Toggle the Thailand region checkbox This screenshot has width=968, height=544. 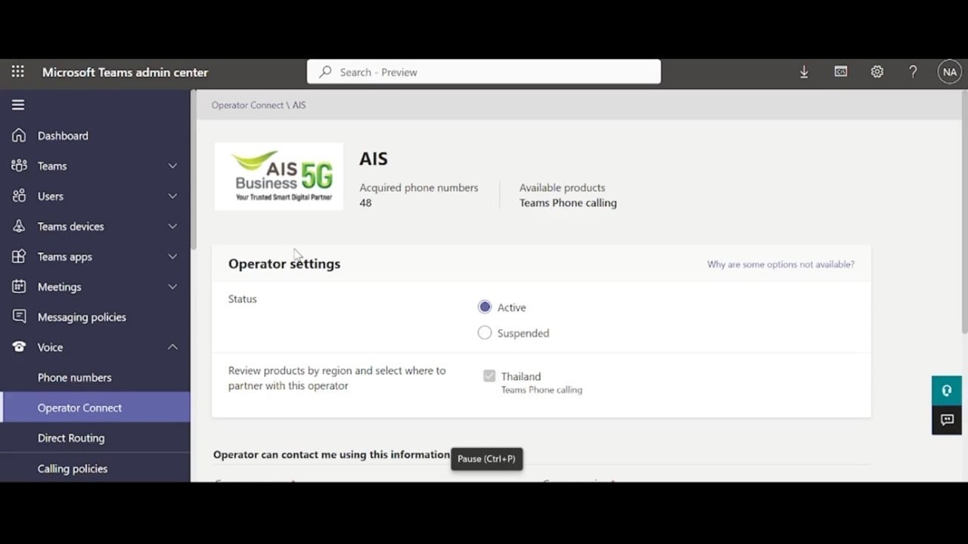489,376
